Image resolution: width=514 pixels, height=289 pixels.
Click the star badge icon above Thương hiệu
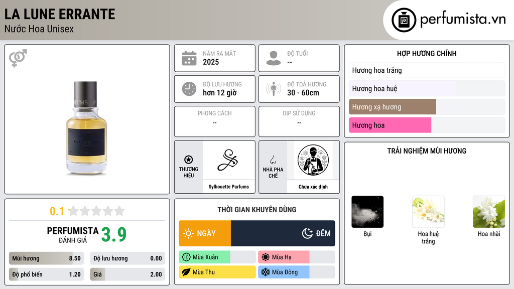point(189,160)
